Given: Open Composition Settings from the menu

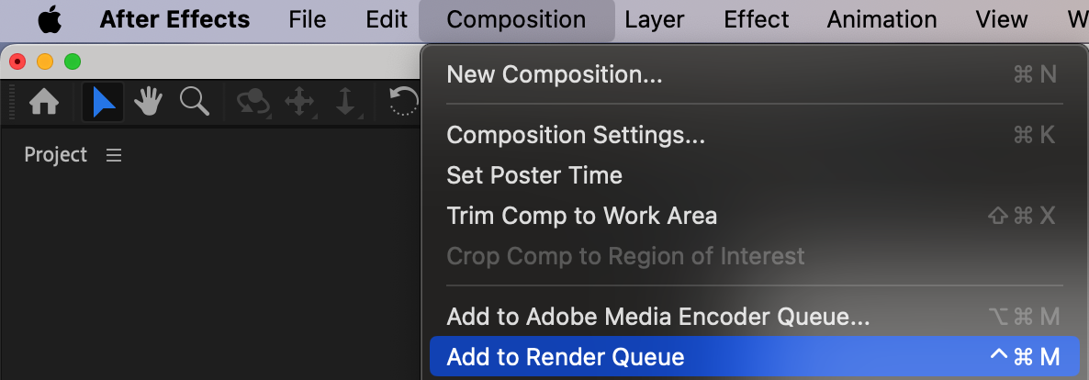Looking at the screenshot, I should coord(576,135).
